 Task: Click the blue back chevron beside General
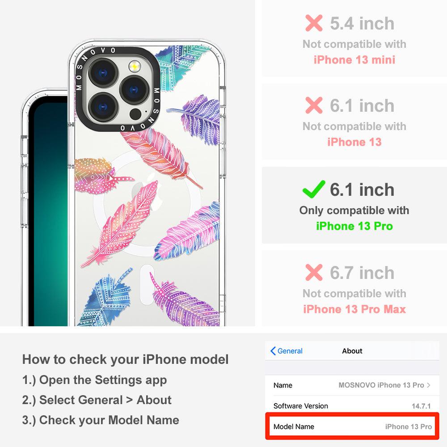click(x=273, y=351)
